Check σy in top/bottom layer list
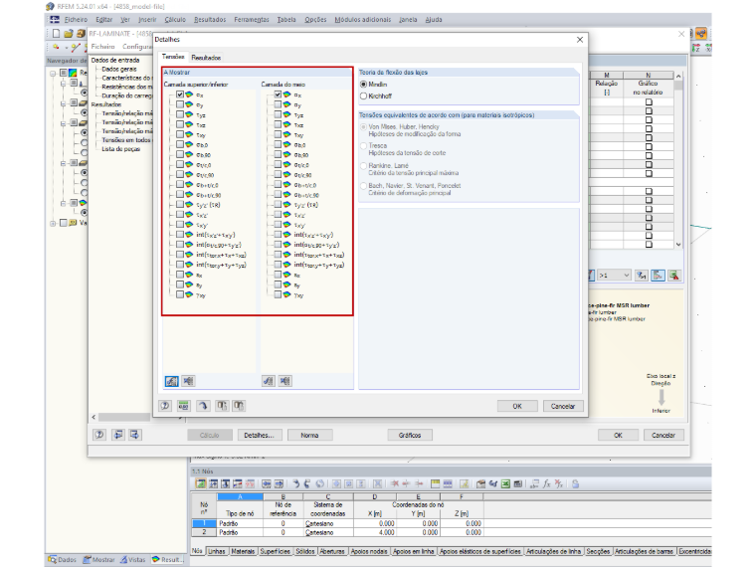 tap(180, 104)
